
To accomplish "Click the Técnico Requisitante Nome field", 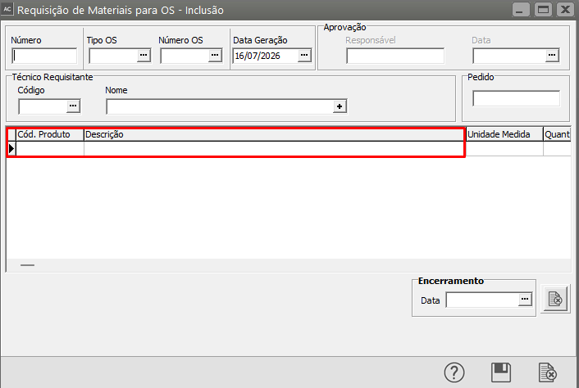I will (220, 106).
